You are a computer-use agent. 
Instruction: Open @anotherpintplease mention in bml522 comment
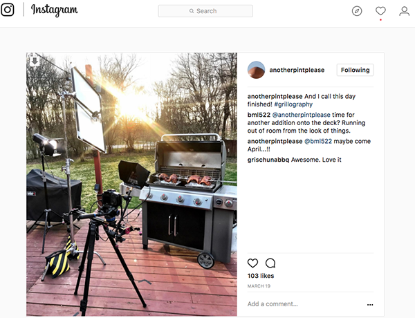click(301, 115)
